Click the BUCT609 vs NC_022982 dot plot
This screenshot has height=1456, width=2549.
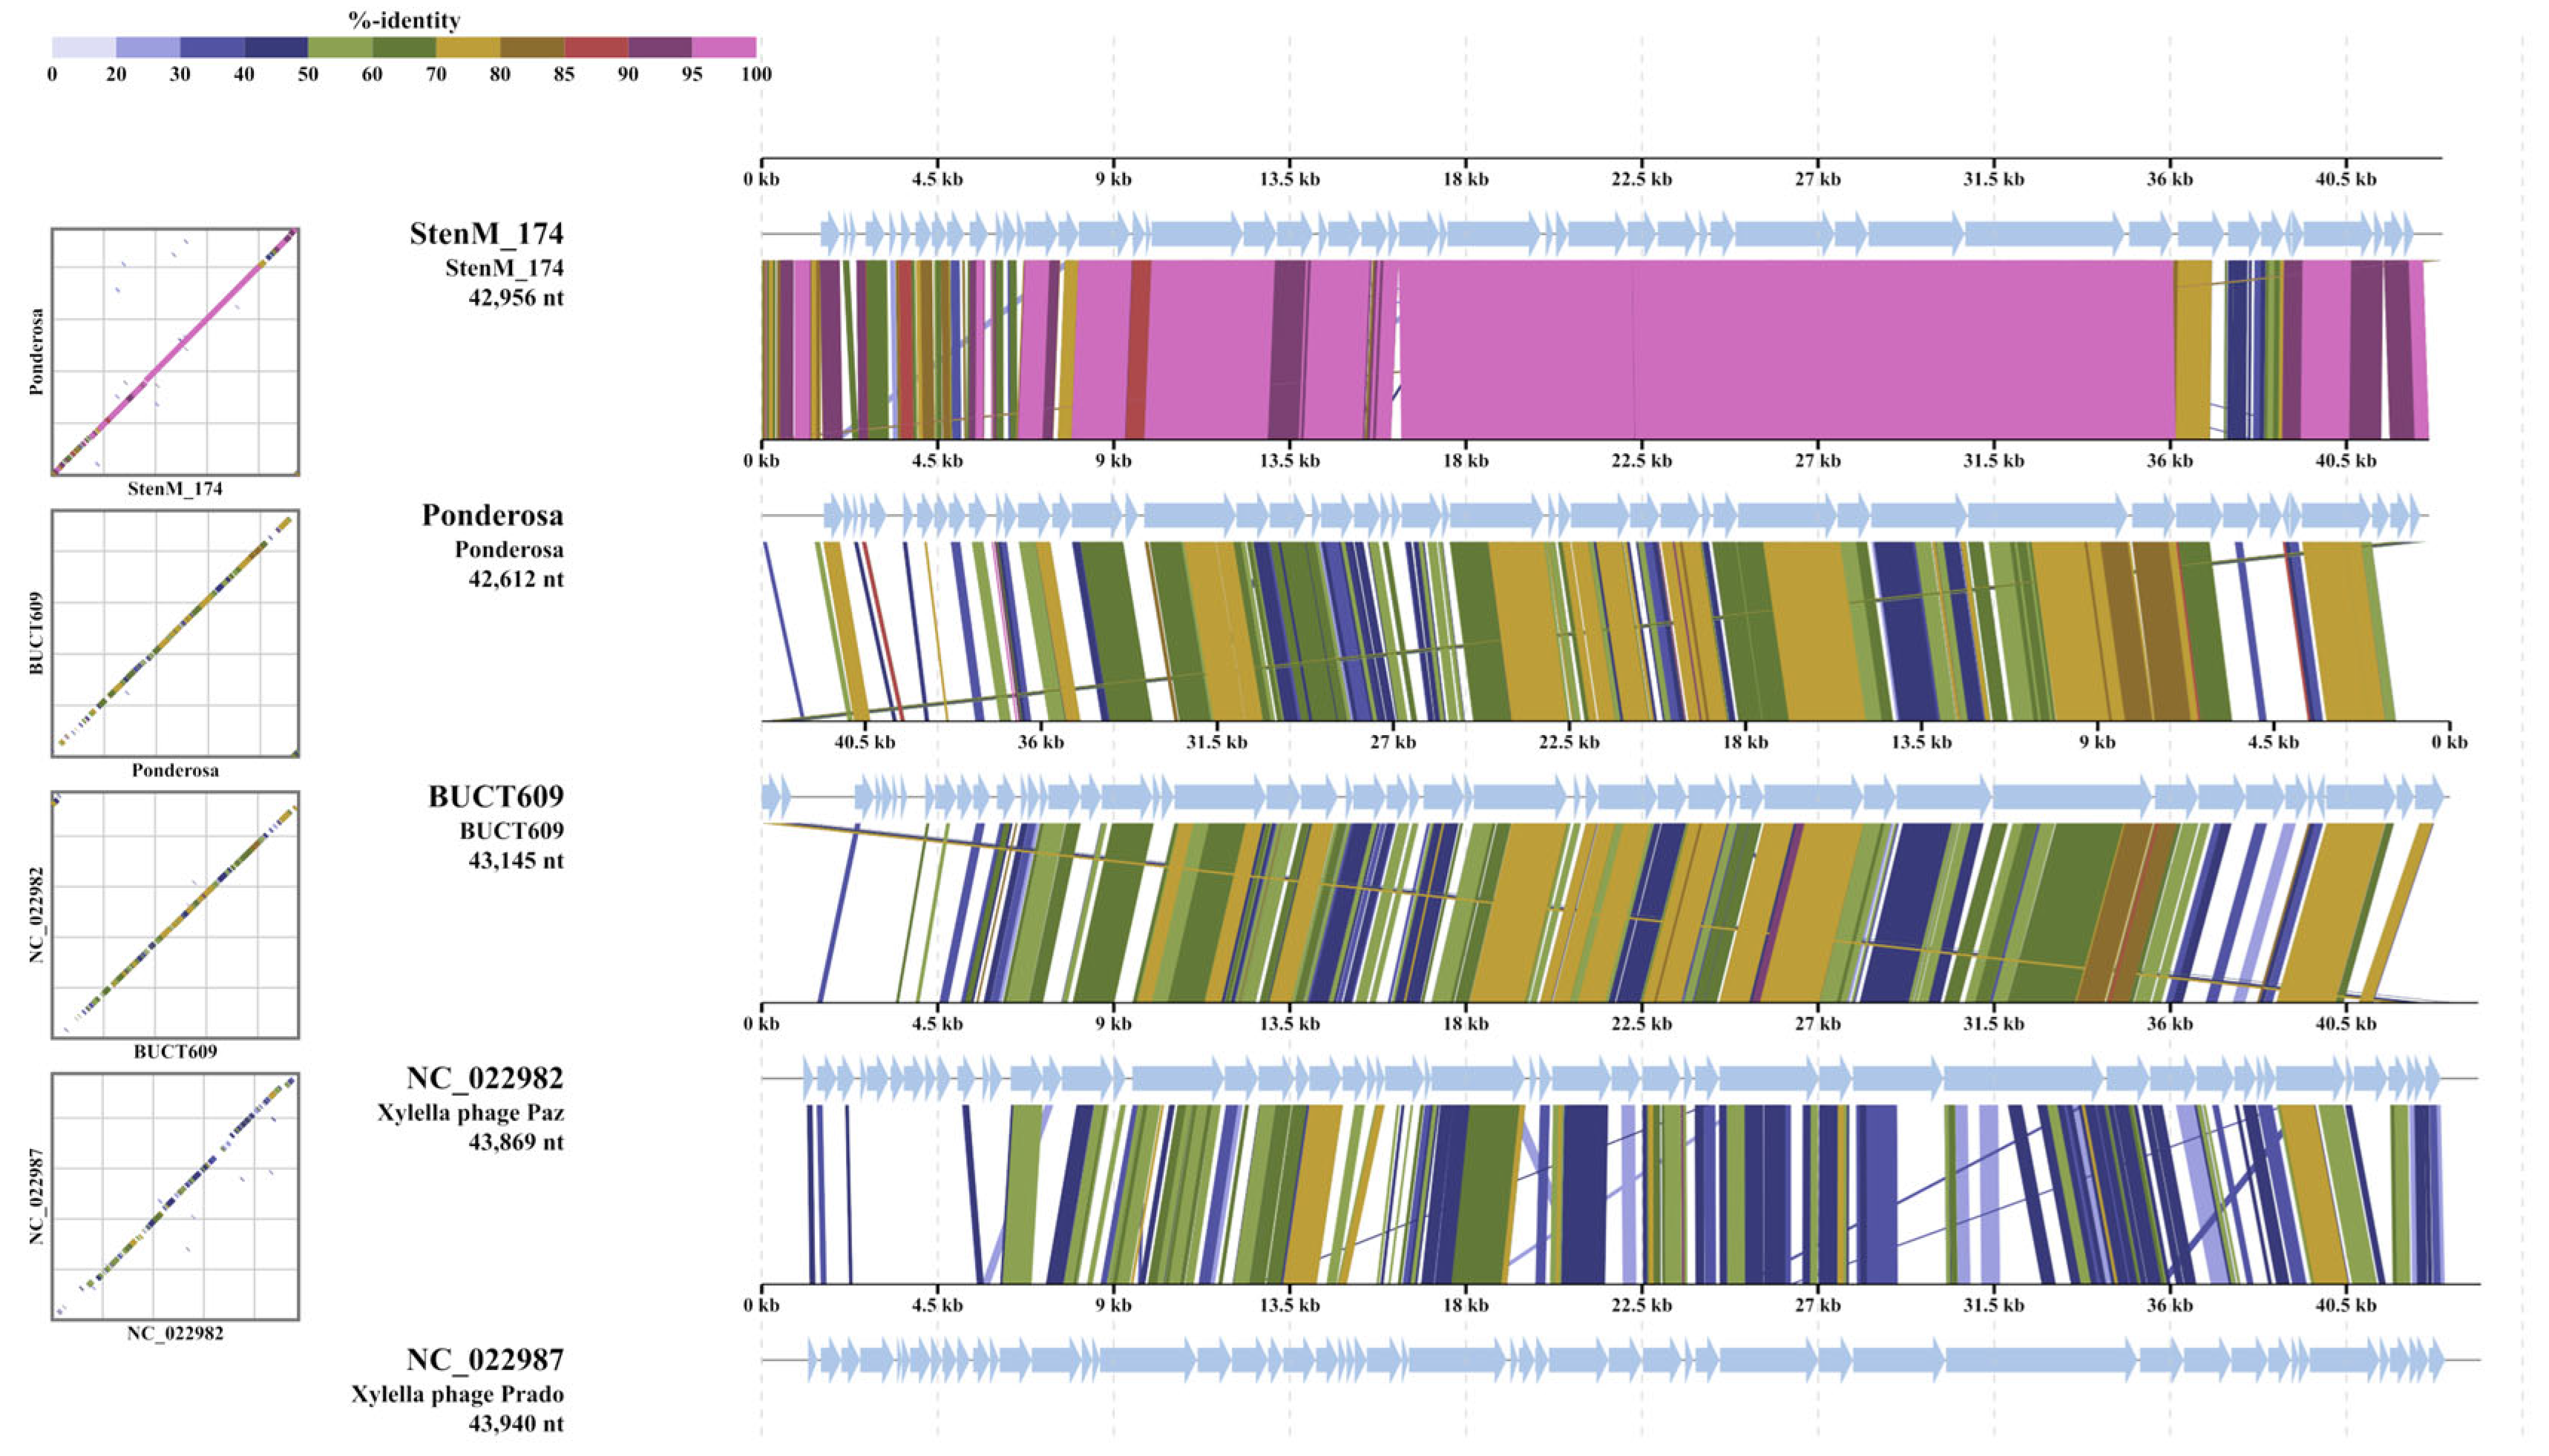point(175,914)
